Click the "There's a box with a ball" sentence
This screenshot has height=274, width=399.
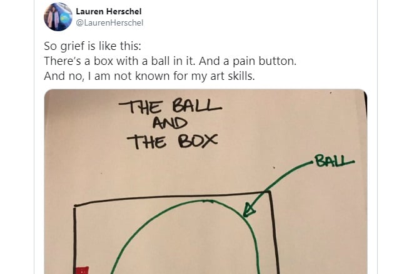point(170,61)
